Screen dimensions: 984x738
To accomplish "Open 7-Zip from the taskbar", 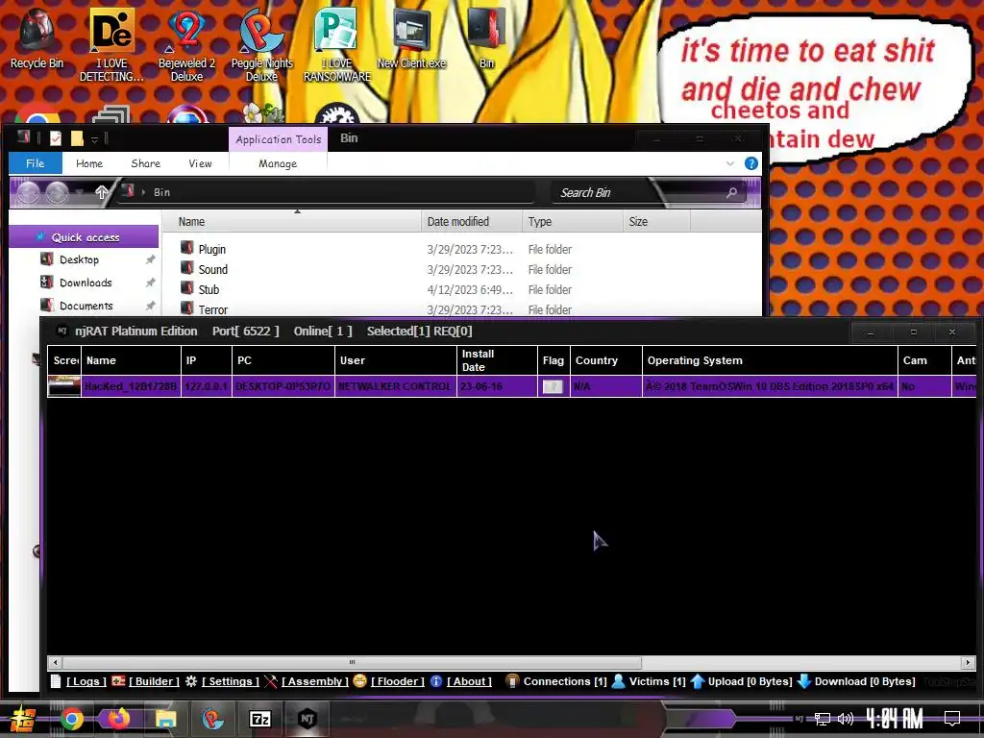I will pyautogui.click(x=259, y=719).
